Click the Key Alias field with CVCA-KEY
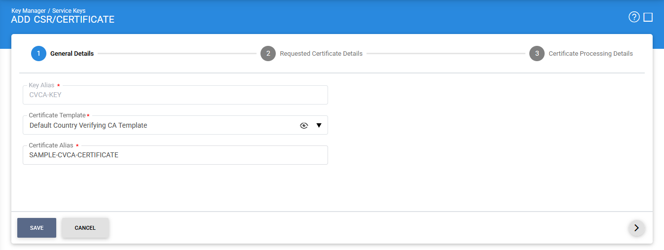 point(175,95)
